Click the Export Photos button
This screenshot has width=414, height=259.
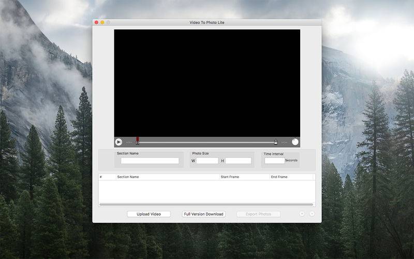pyautogui.click(x=258, y=214)
